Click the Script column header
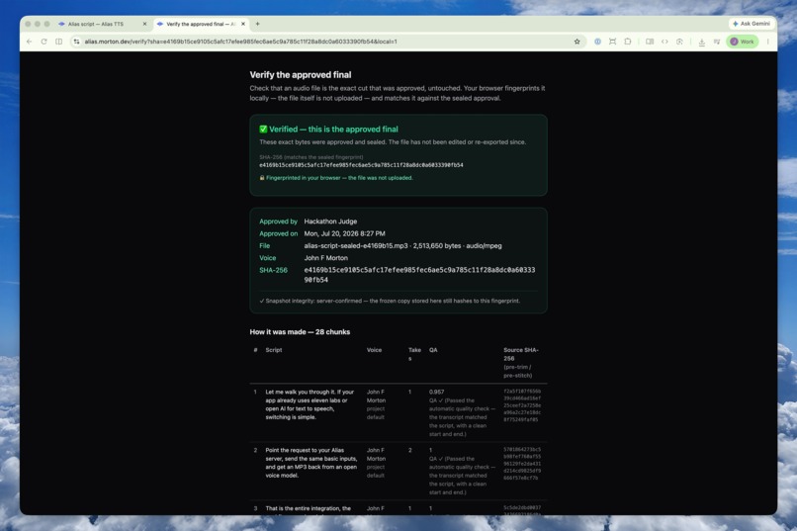The width and height of the screenshot is (797, 531). [274, 350]
